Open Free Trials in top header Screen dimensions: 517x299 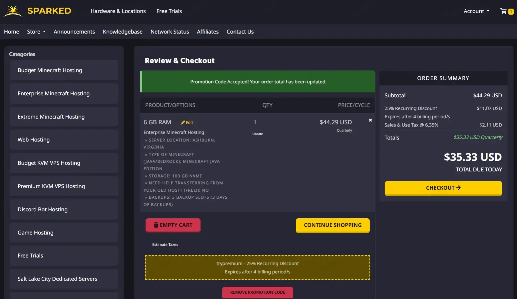(x=169, y=11)
